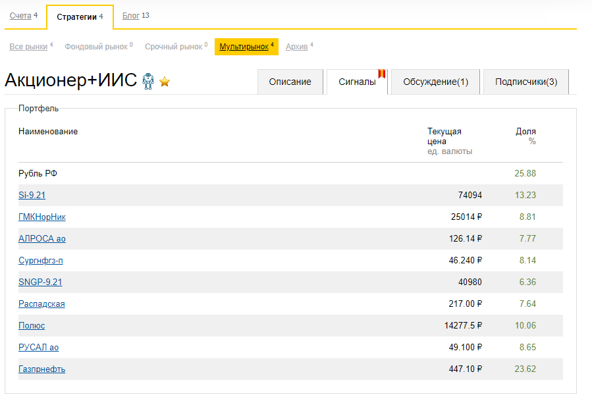Open the Газпрнефть stock link

coord(42,369)
